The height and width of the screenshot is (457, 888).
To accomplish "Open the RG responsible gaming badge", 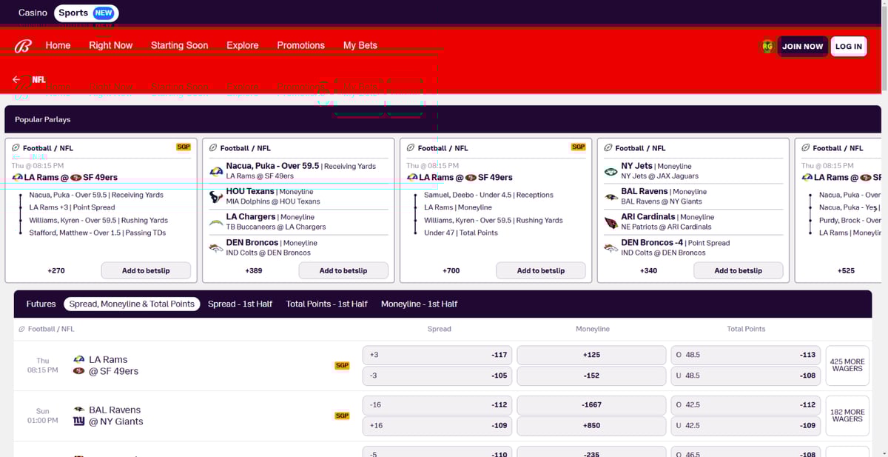I will click(767, 46).
